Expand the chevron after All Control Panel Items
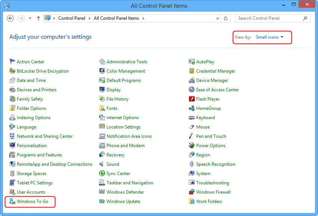The height and width of the screenshot is (216, 318). (143, 18)
